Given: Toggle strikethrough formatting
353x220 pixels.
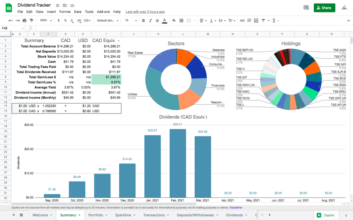Looking at the screenshot, I should [157, 20].
